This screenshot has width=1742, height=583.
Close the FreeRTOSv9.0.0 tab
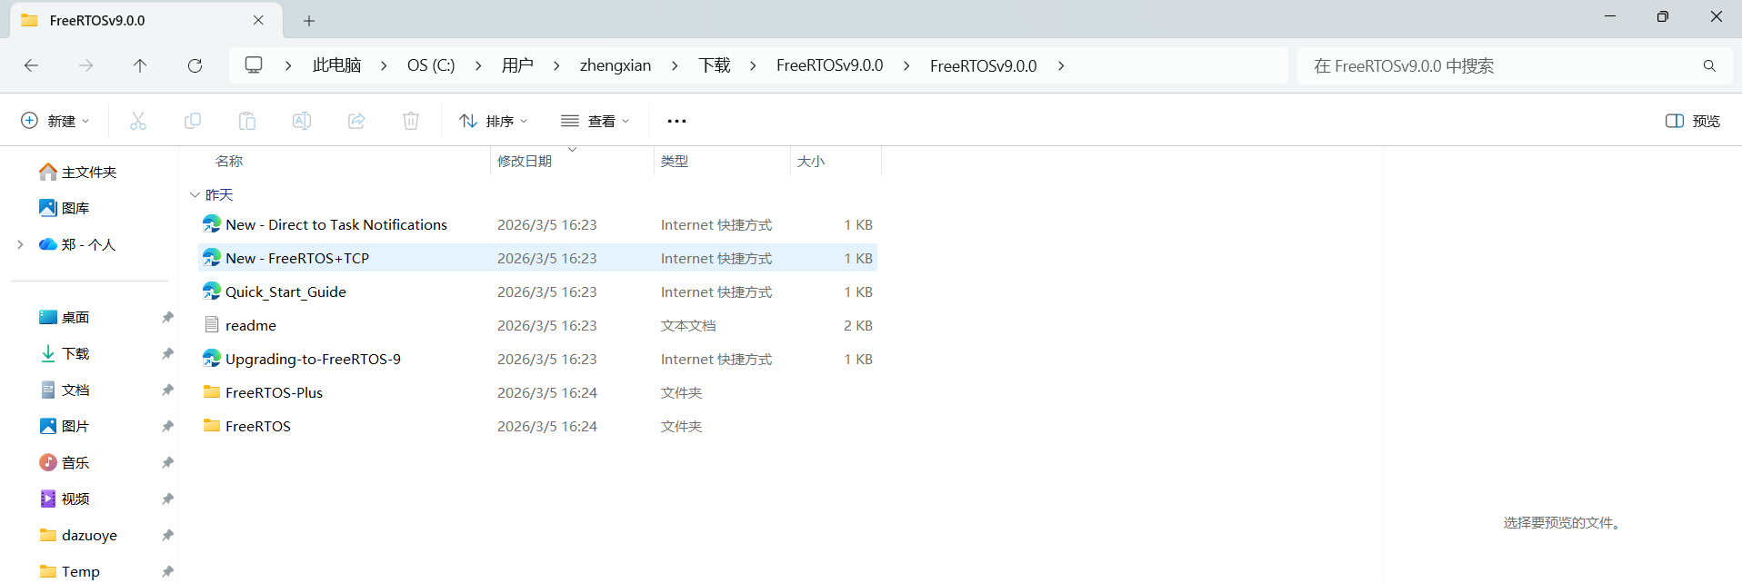tap(258, 20)
